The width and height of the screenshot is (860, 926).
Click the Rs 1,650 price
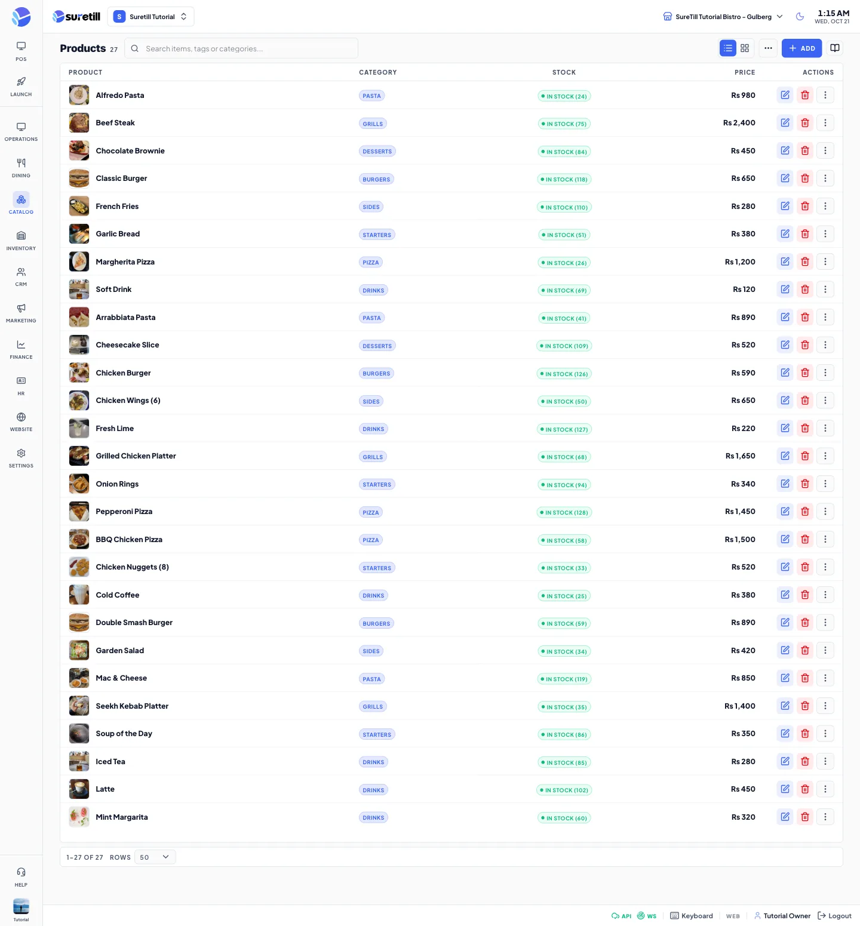[741, 456]
